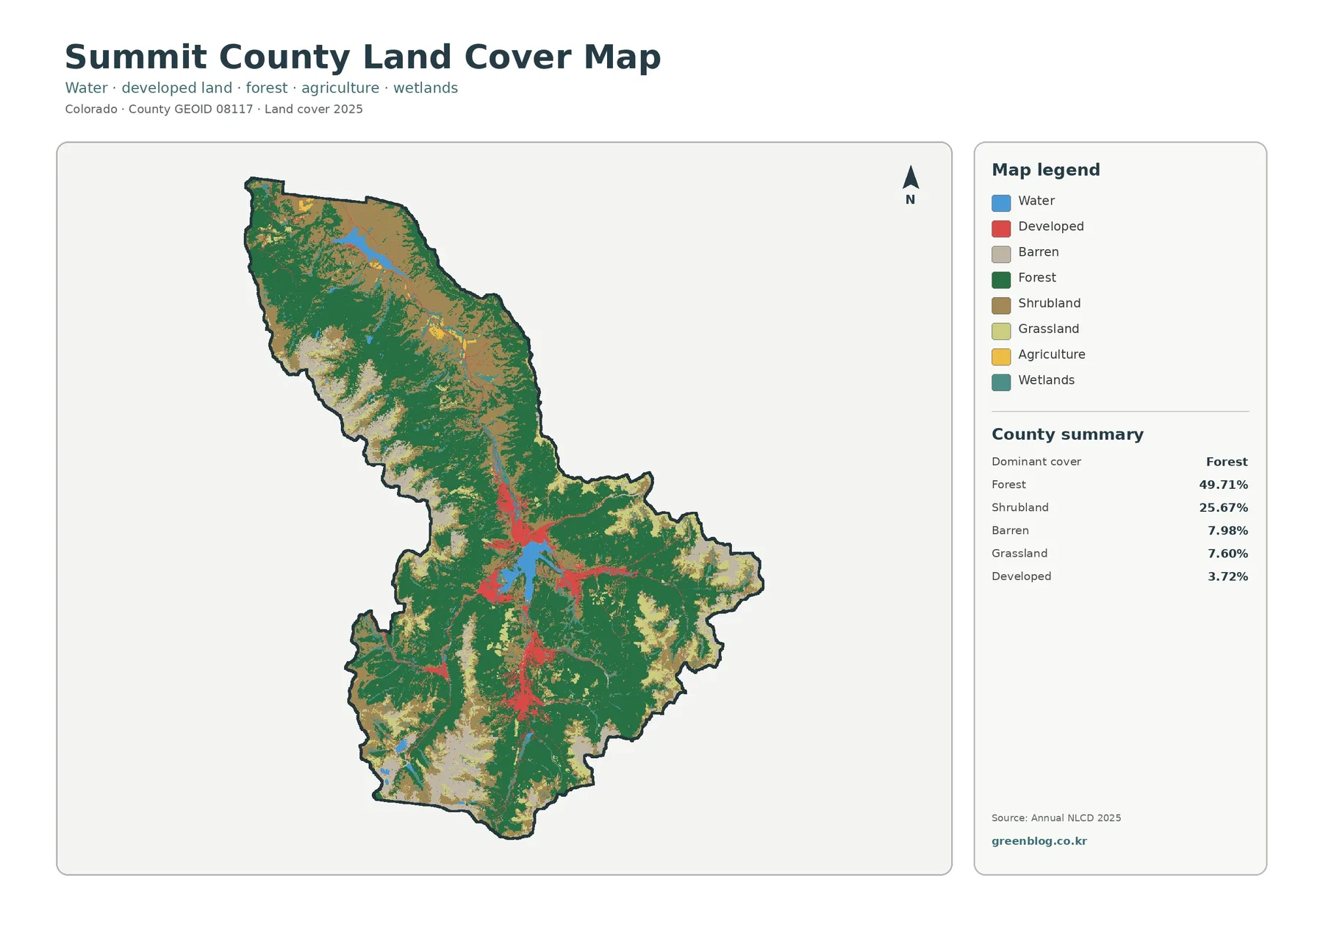Click the Grassland 7.60% value

1227,554
